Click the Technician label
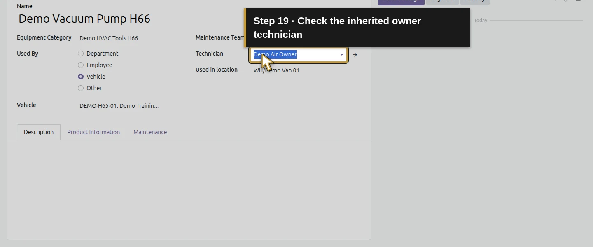The image size is (593, 247). 209,54
